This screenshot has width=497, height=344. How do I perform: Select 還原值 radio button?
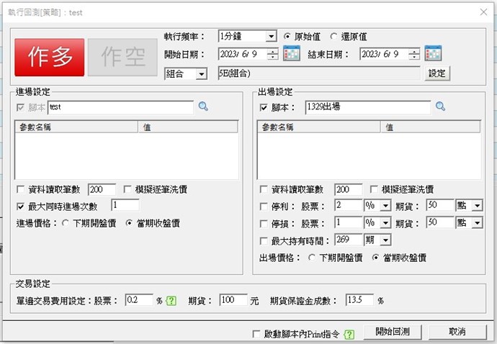[x=333, y=36]
